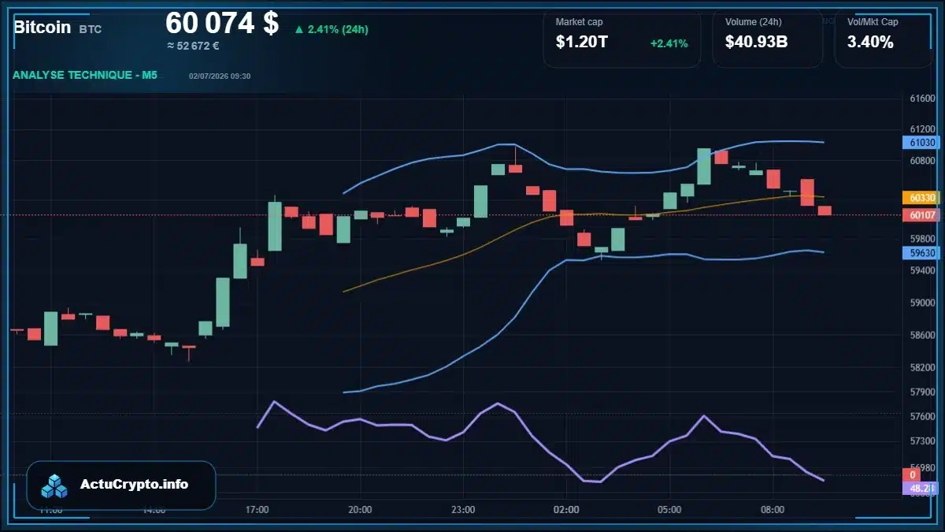
Task: Click the 58200 price axis label
Action: point(921,367)
